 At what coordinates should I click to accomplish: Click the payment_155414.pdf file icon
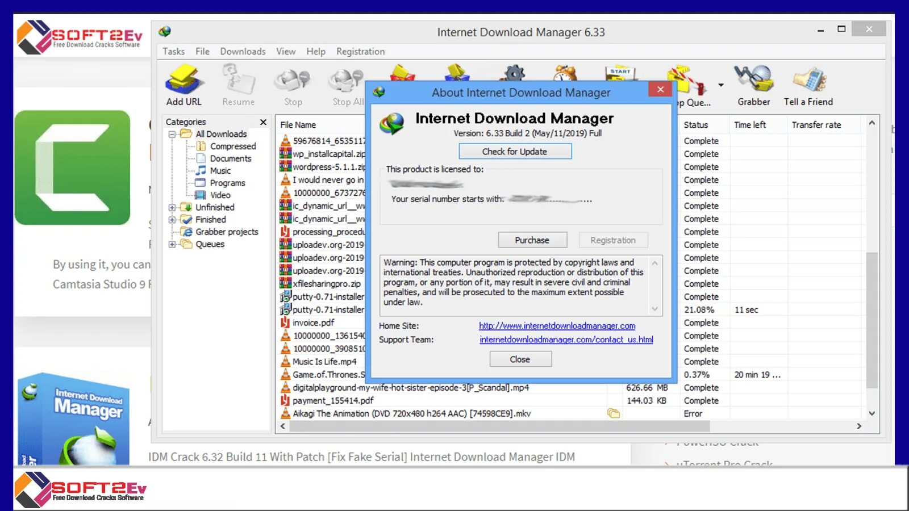pos(285,400)
